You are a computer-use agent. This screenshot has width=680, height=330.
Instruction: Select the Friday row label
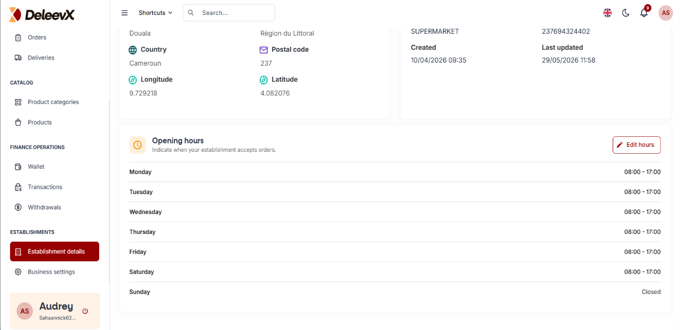(138, 252)
